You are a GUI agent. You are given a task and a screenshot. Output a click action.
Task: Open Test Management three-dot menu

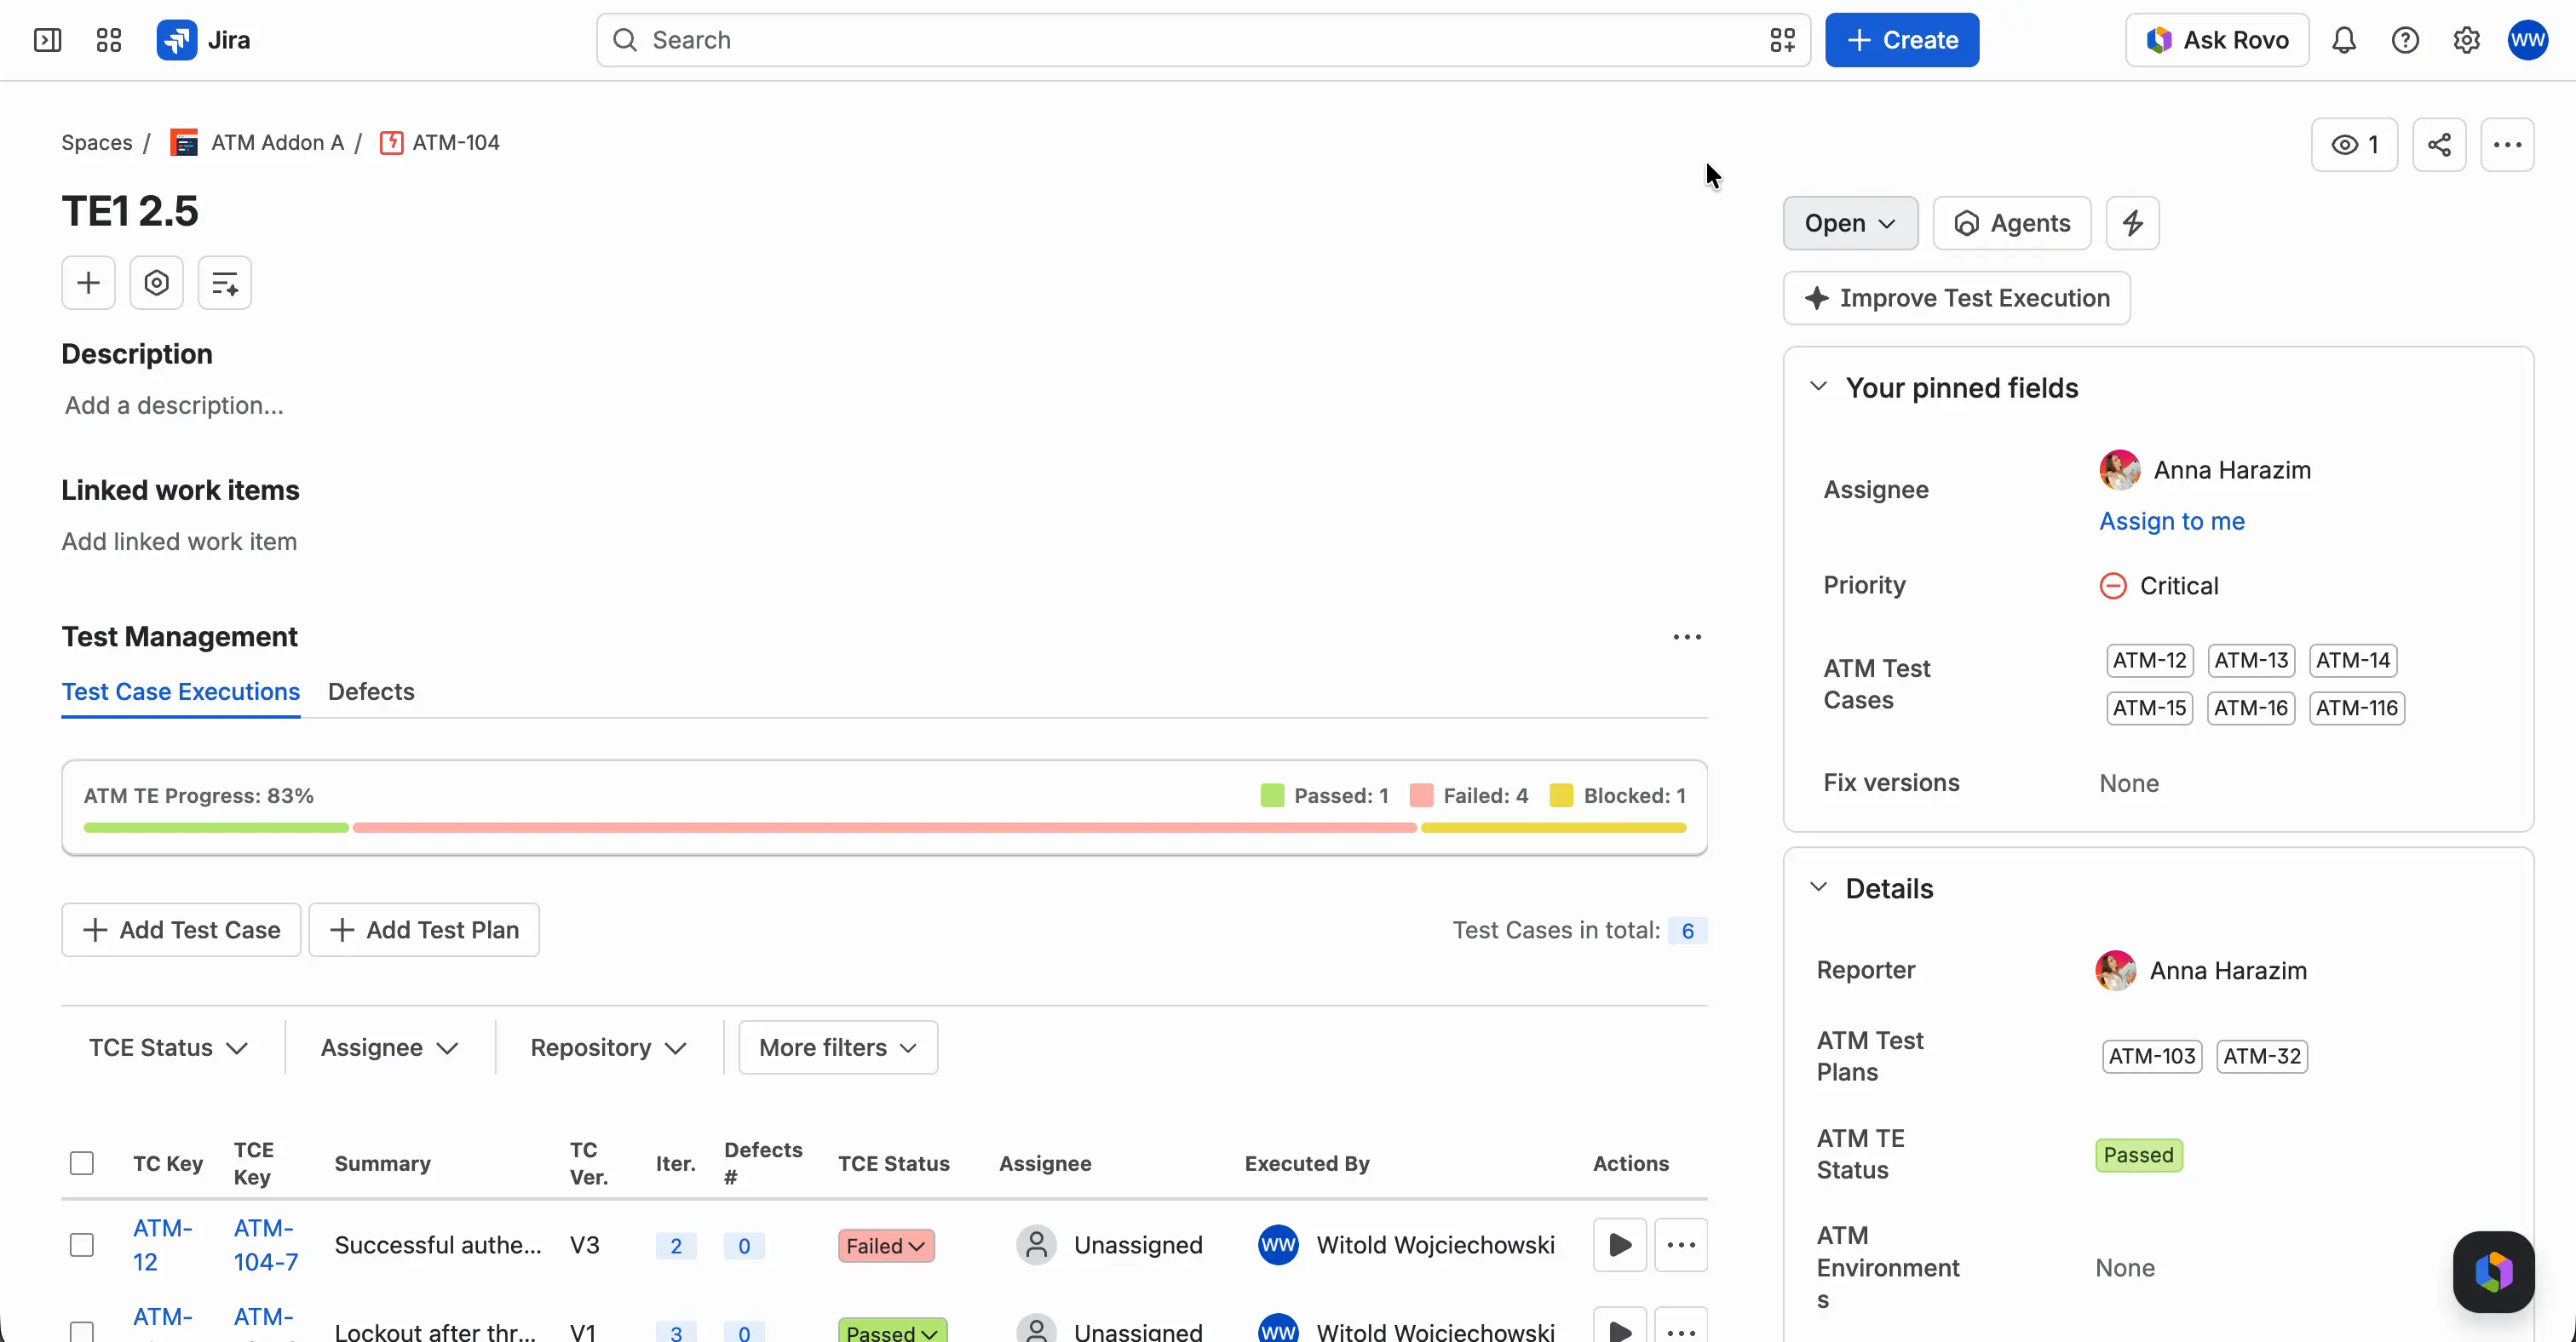pos(1687,637)
